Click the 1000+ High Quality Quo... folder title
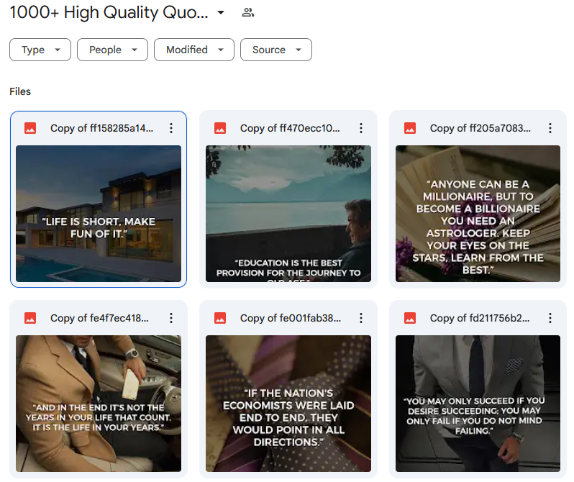 tap(109, 13)
